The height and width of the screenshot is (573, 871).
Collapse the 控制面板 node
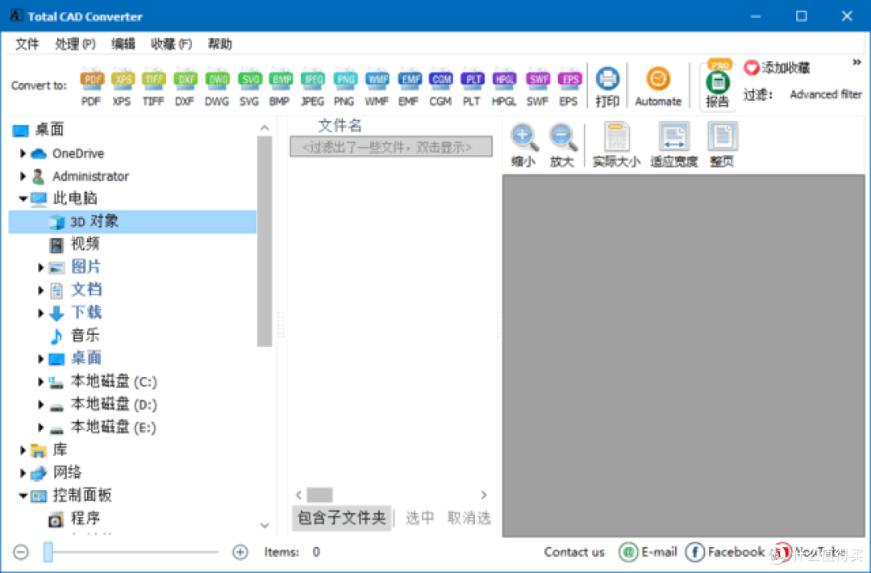pyautogui.click(x=23, y=496)
